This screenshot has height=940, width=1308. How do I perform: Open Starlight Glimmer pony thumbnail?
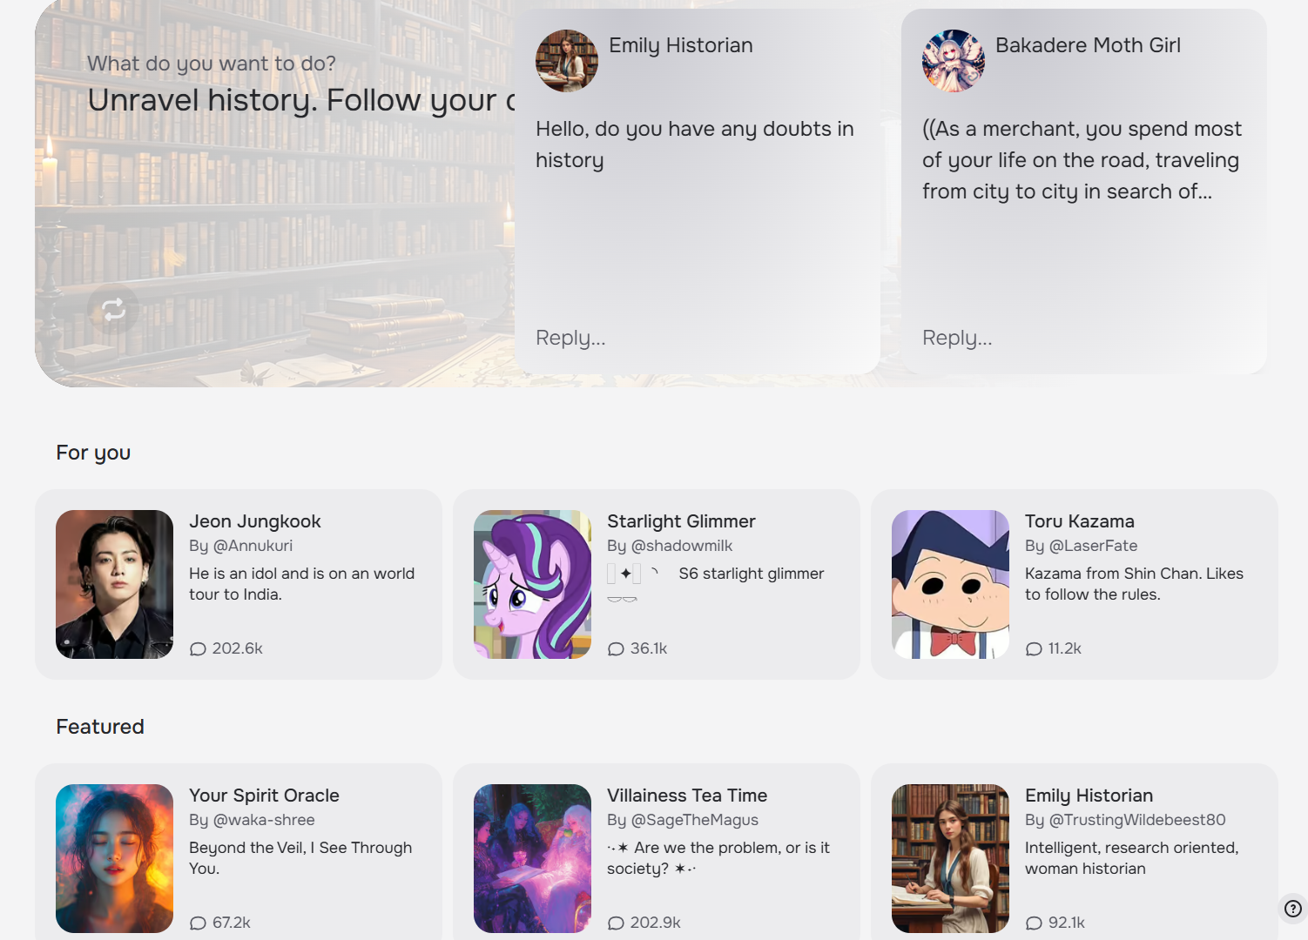pyautogui.click(x=533, y=584)
